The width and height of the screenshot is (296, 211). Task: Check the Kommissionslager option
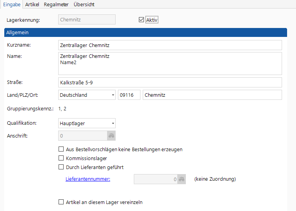click(x=61, y=158)
